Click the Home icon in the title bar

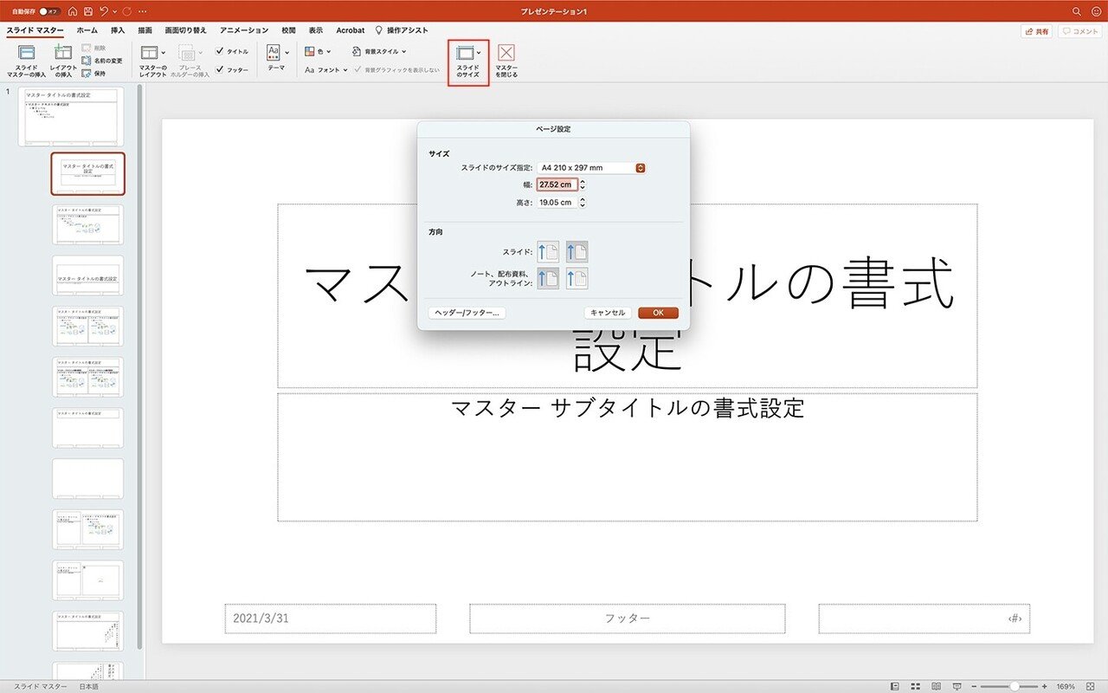[73, 11]
